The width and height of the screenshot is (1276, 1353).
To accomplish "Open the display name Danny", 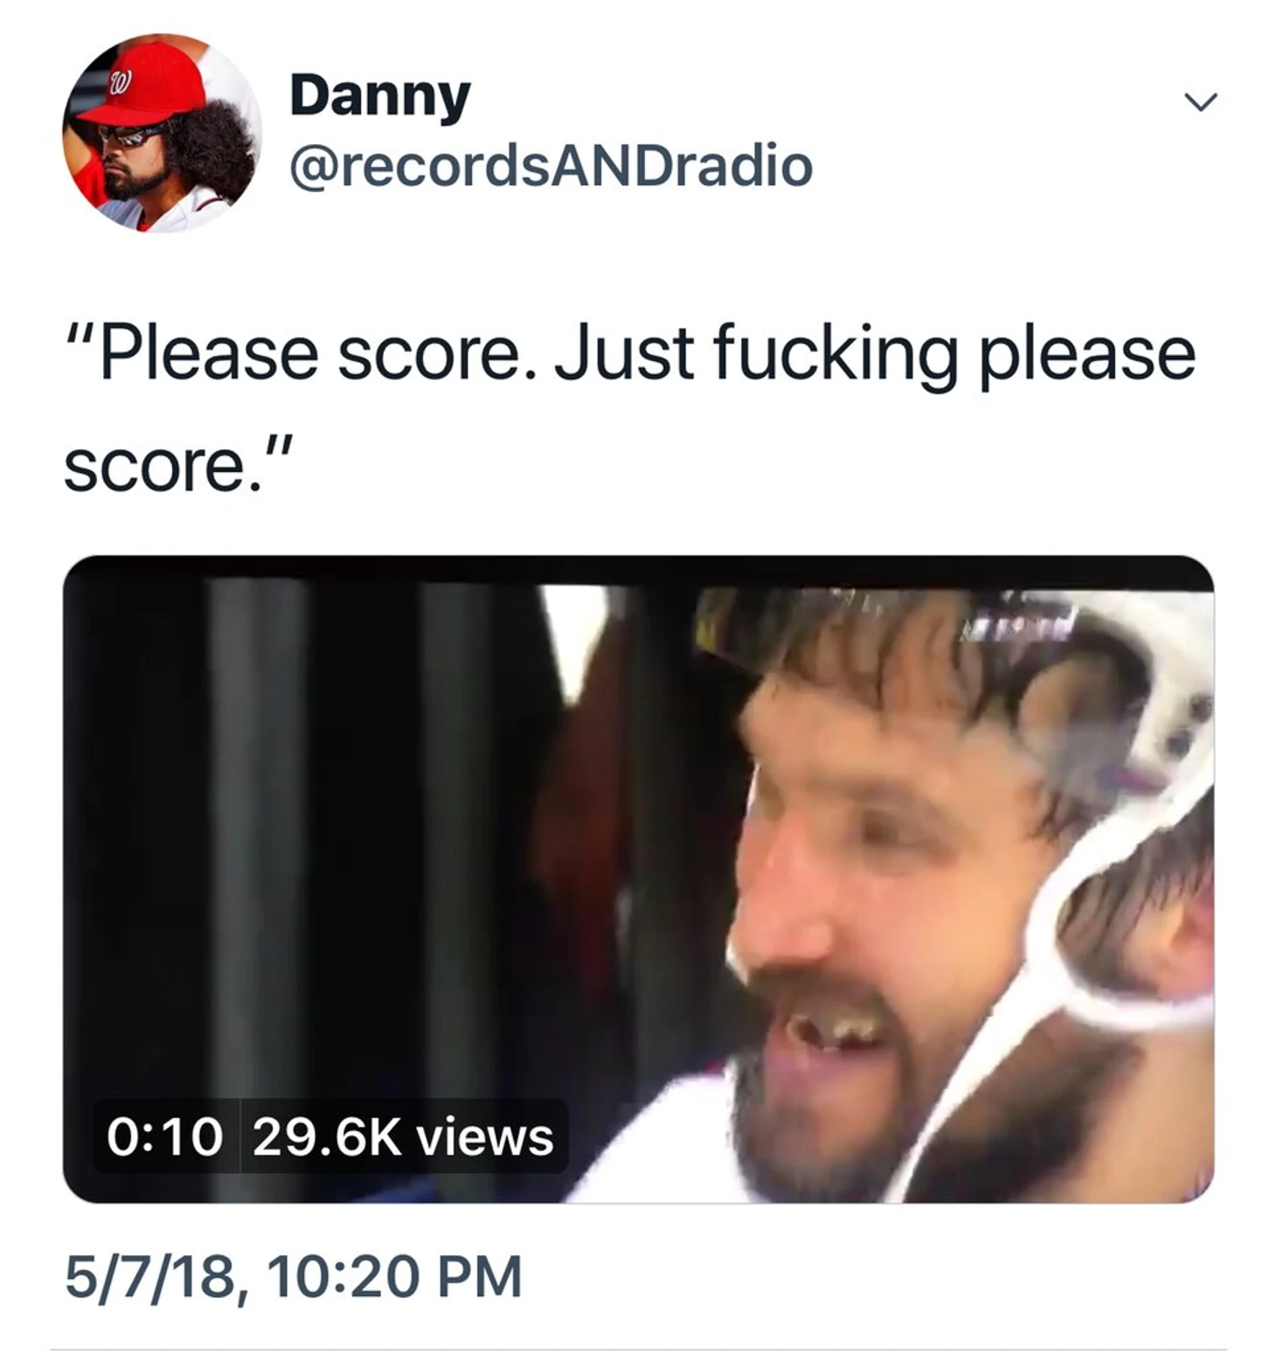I will coord(380,95).
